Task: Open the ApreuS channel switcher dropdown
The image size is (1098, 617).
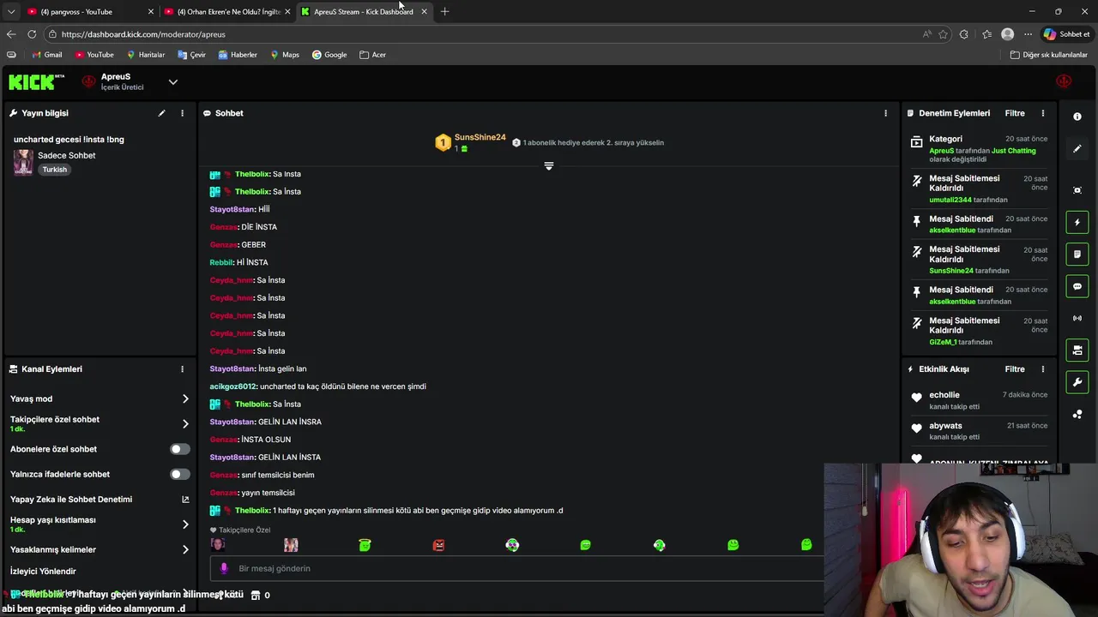Action: point(172,82)
